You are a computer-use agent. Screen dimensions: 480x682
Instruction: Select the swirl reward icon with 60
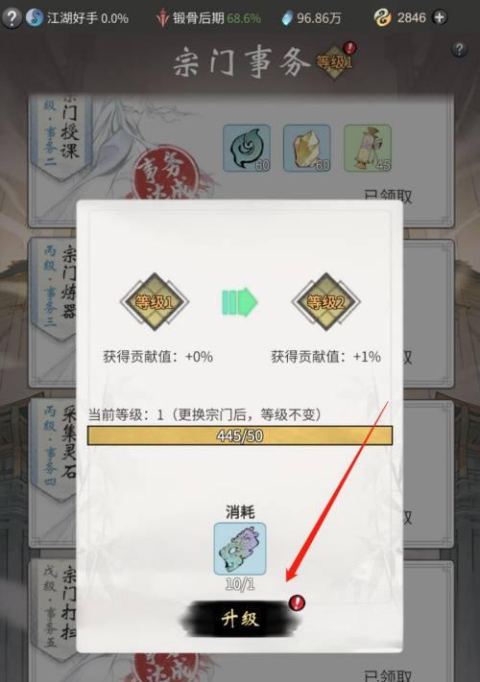247,148
